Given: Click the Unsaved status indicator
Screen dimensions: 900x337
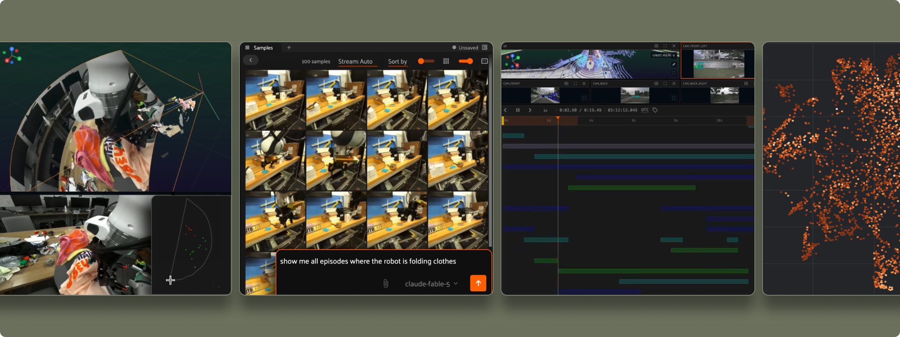Looking at the screenshot, I should click(465, 48).
